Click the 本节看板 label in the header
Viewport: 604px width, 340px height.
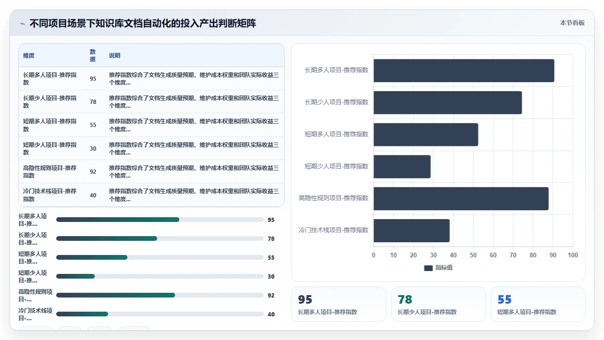coord(572,23)
